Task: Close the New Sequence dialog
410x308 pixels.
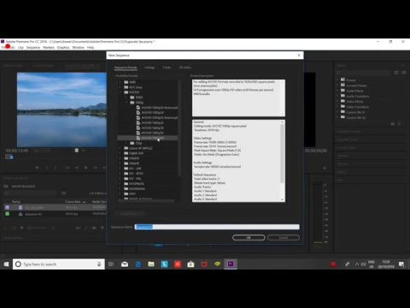Action: 299,56
